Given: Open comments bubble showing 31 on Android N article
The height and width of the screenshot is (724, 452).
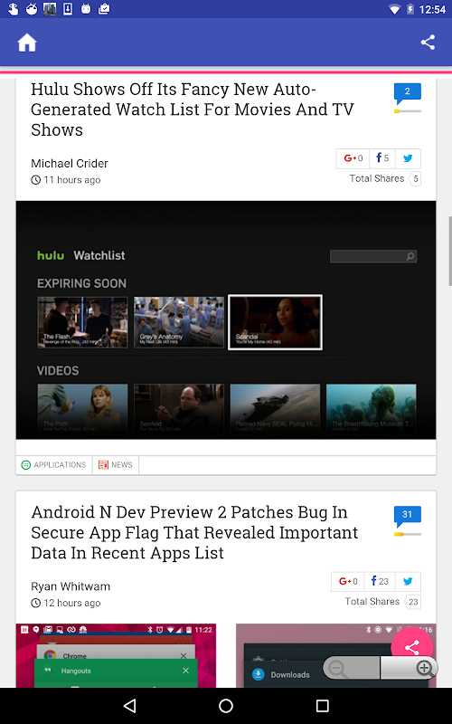Looking at the screenshot, I should pyautogui.click(x=408, y=517).
